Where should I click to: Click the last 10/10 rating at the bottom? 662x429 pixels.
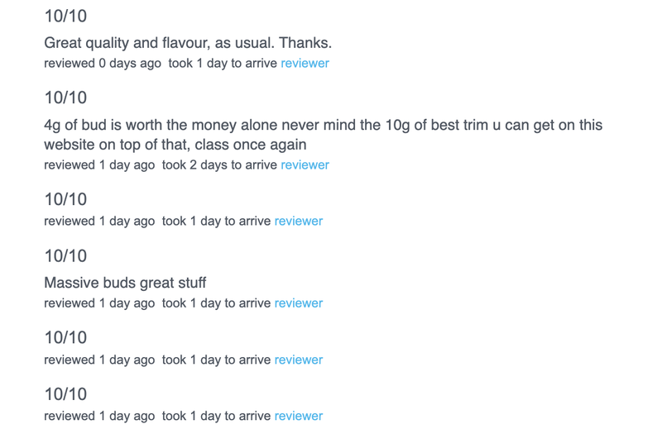65,394
